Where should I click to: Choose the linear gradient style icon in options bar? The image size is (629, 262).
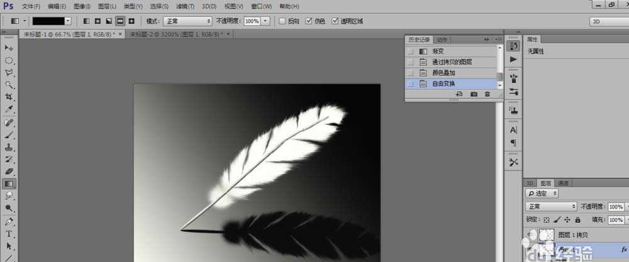point(86,21)
